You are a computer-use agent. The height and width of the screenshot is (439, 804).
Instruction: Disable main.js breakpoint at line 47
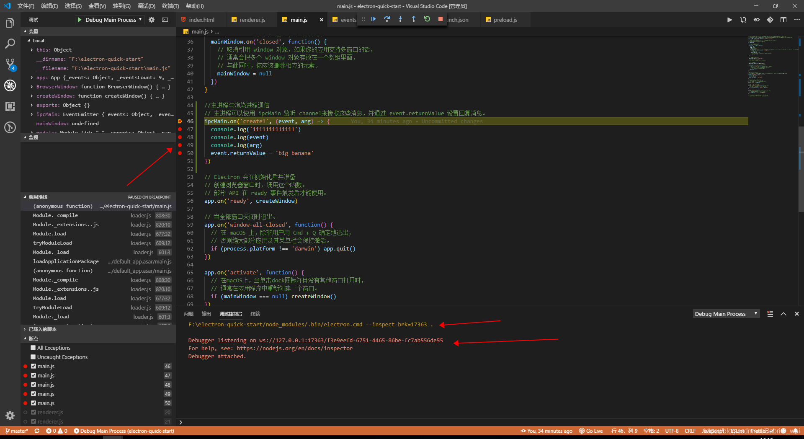(x=33, y=375)
